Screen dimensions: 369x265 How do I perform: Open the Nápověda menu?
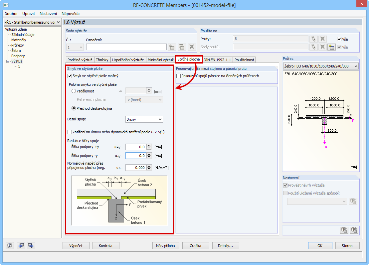tap(71, 14)
